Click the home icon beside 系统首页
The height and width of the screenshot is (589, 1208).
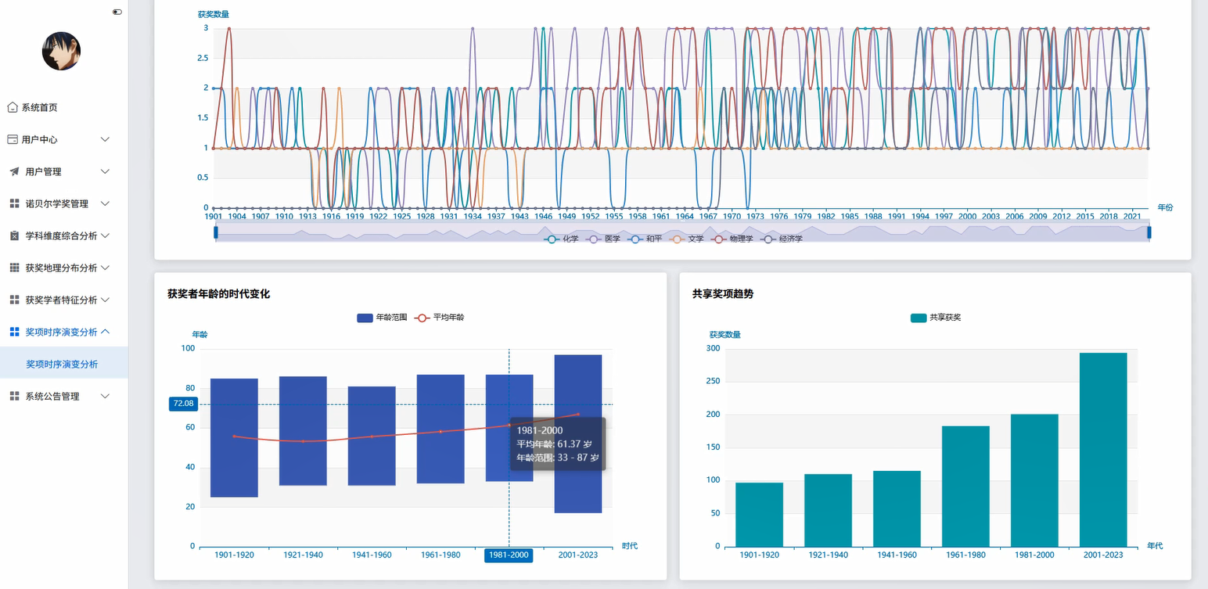pyautogui.click(x=13, y=107)
